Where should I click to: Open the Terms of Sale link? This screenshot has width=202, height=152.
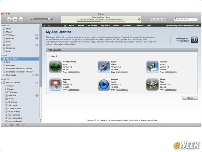click(x=152, y=120)
